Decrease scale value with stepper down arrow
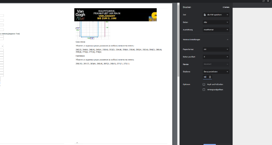 [210, 78]
